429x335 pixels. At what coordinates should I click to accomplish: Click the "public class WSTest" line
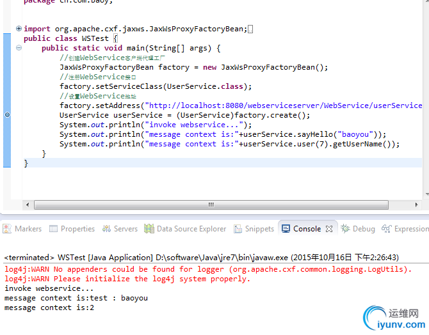tap(71, 38)
